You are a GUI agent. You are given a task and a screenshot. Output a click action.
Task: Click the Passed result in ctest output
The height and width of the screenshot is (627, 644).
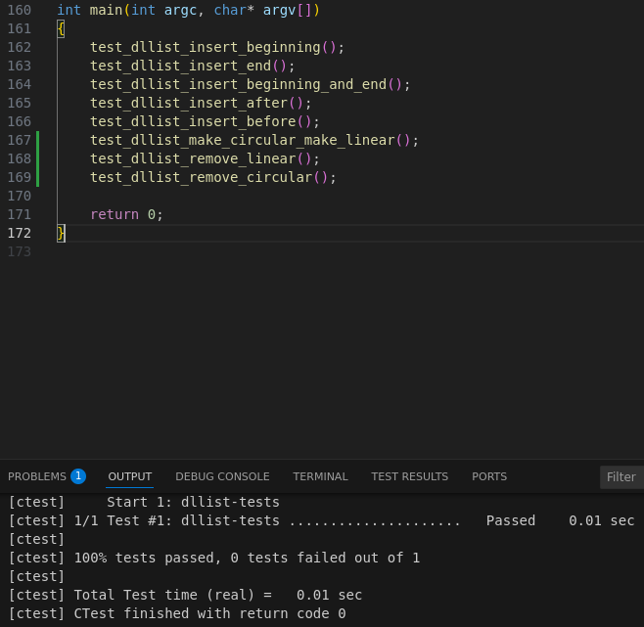(511, 520)
